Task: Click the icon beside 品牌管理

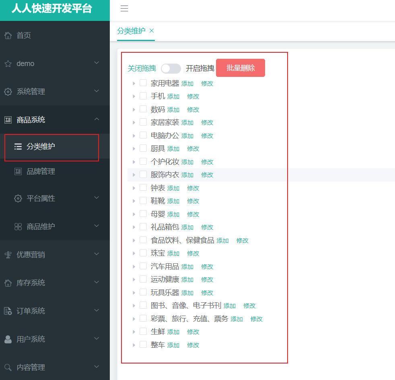Action: tap(18, 172)
